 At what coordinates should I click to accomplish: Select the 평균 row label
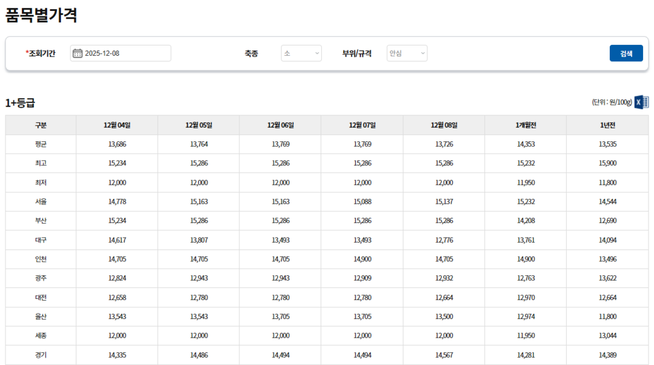click(41, 144)
